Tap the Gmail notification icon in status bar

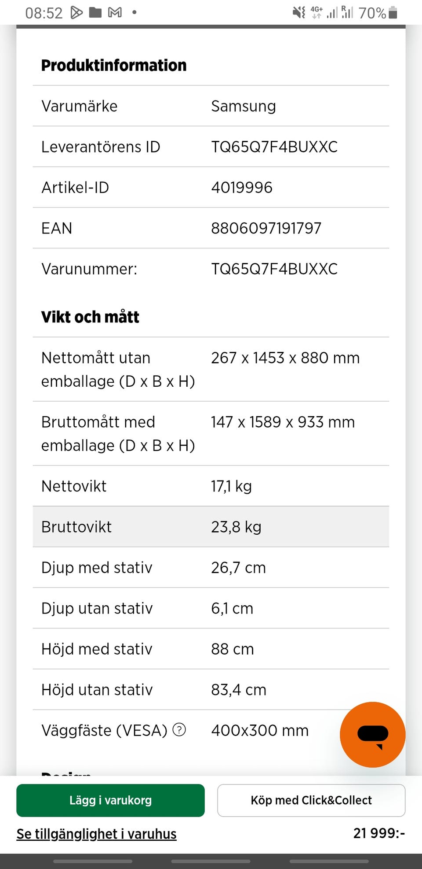coord(115,13)
